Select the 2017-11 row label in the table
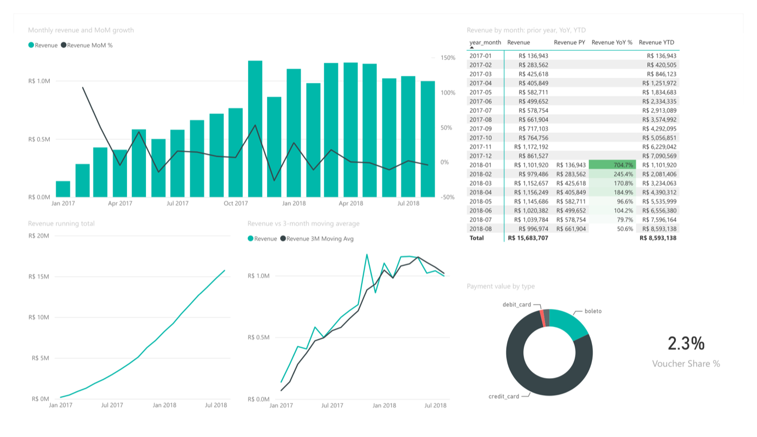 coord(481,146)
